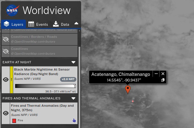This screenshot has width=194, height=128.
Task: Show the Coastlines / Borders / Roads layer
Action: pos(6,39)
